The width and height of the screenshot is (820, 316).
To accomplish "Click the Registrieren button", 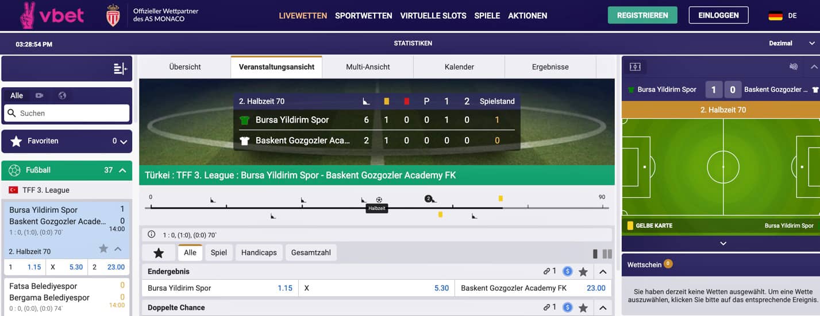I will pyautogui.click(x=642, y=15).
